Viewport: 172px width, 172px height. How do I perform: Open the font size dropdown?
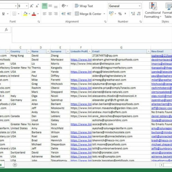click(27, 6)
